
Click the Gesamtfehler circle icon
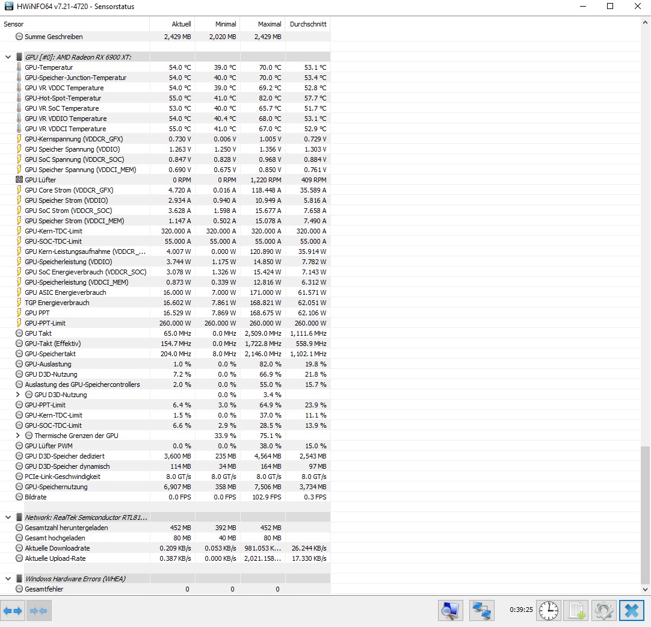19,589
